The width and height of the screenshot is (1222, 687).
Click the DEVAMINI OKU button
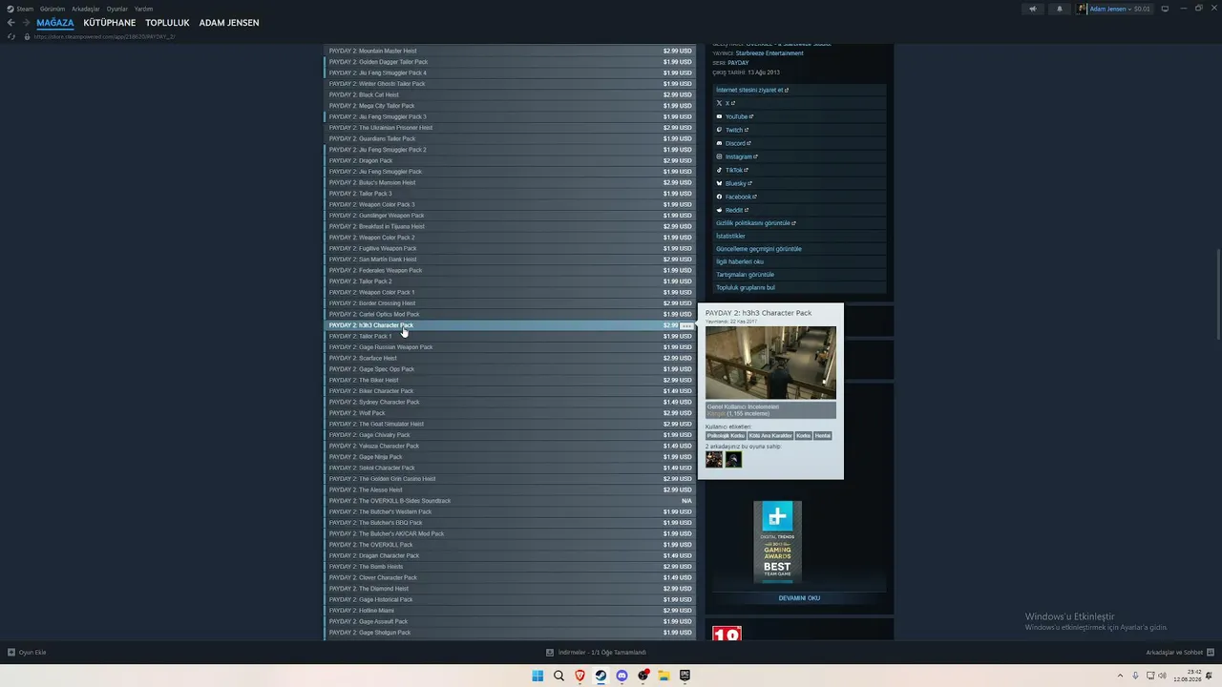[799, 598]
